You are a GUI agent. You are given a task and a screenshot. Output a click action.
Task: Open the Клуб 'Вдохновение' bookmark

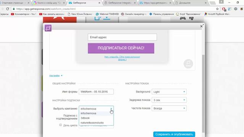(188, 14)
